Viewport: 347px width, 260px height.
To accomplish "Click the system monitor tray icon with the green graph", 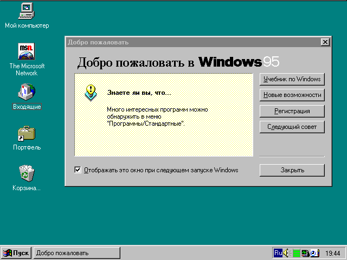I will (305, 253).
